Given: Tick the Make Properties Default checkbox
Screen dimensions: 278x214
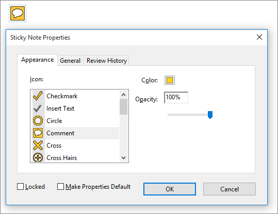Looking at the screenshot, I should pos(60,187).
